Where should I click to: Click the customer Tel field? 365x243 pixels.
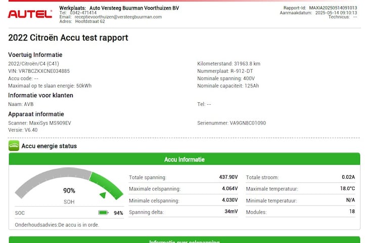click(204, 104)
